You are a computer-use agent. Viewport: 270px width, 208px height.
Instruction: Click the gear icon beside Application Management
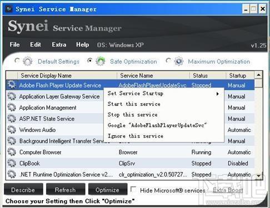[x=12, y=108]
